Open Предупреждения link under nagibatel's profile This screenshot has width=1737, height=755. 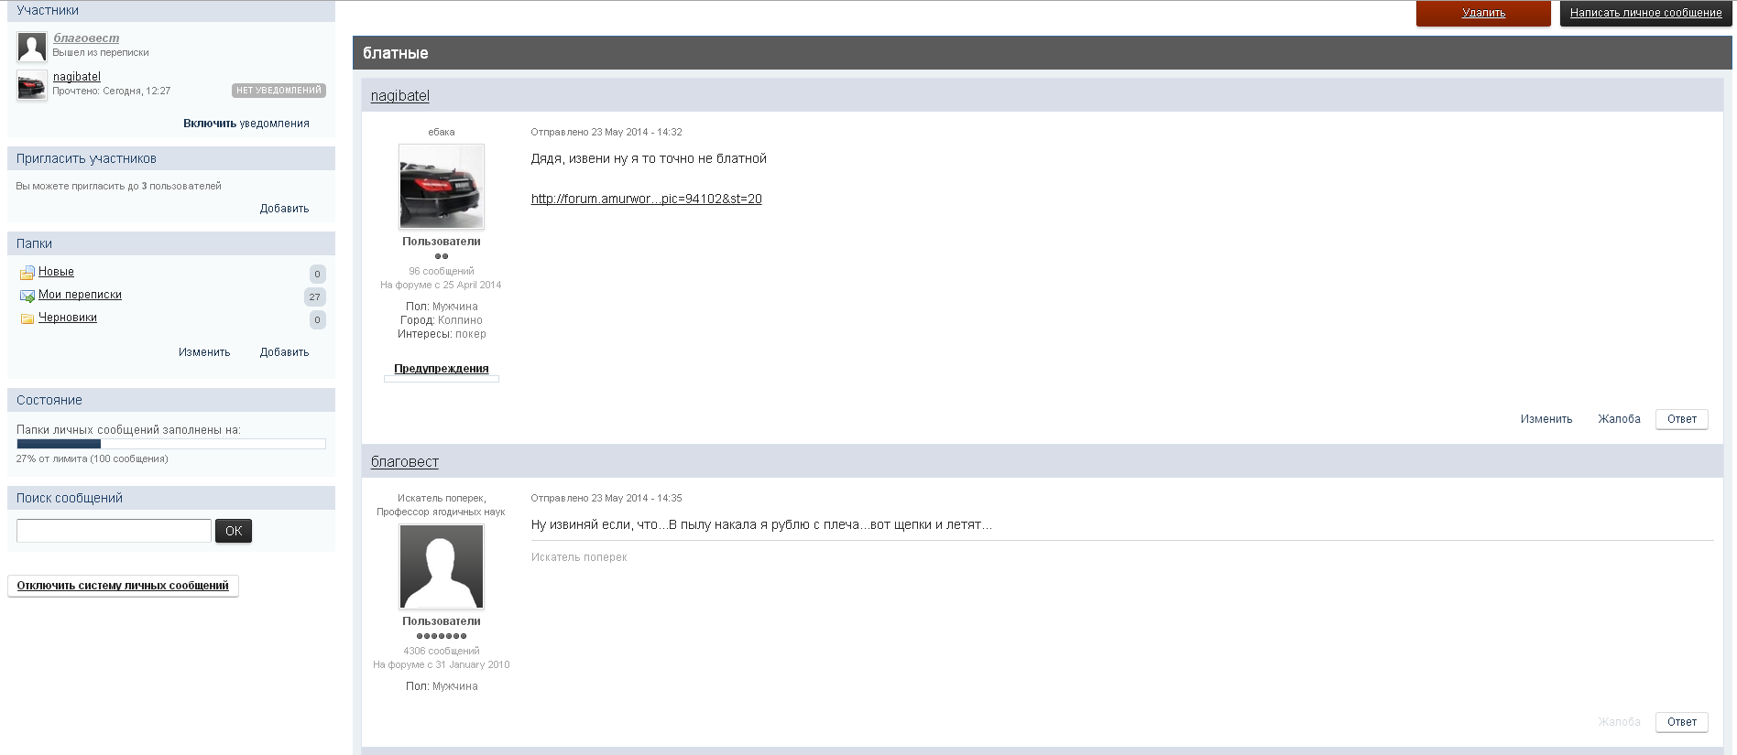(x=441, y=369)
